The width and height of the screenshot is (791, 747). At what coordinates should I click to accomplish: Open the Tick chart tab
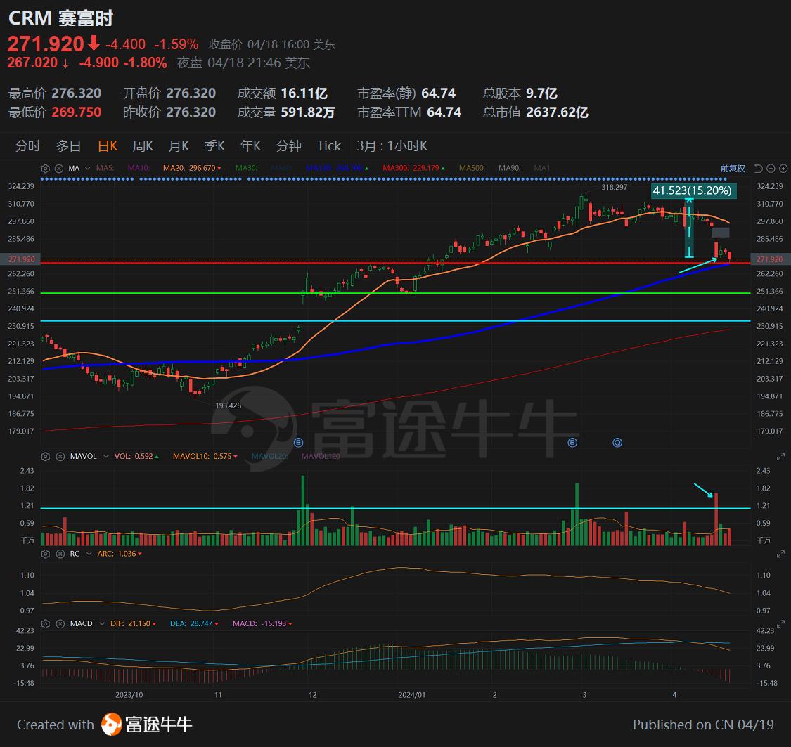[329, 145]
